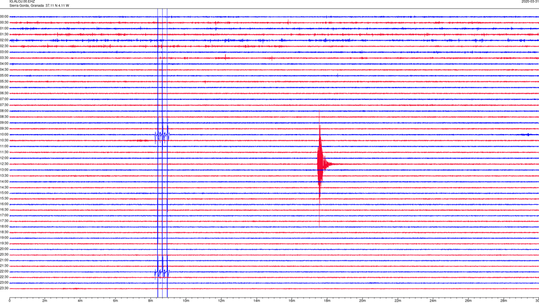The width and height of the screenshot is (539, 303).
Task: Select the 01:30 trace time label
Action: click(x=4, y=34)
